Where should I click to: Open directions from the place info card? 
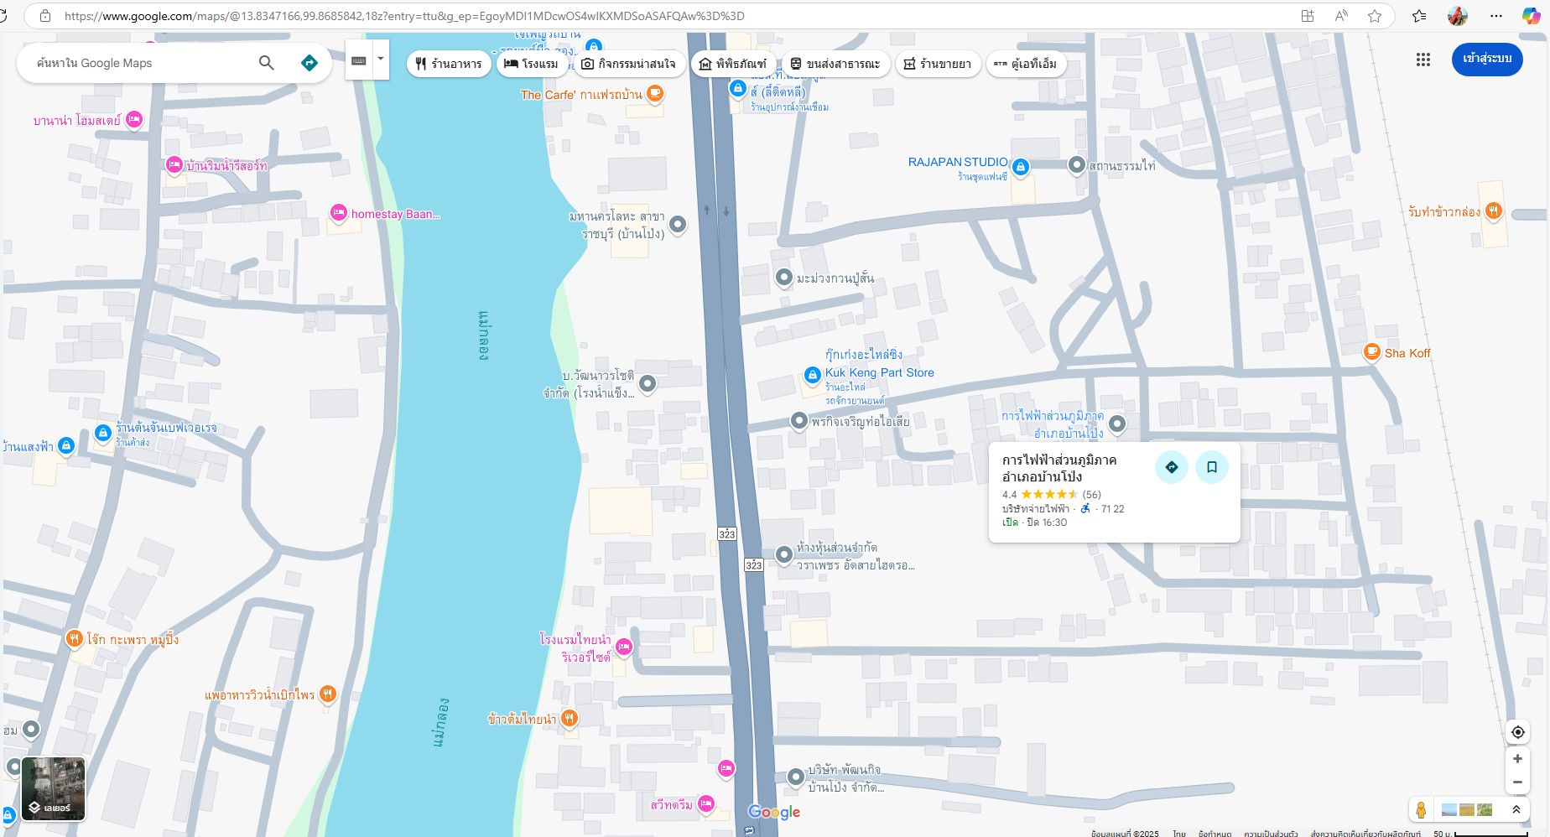pyautogui.click(x=1172, y=467)
